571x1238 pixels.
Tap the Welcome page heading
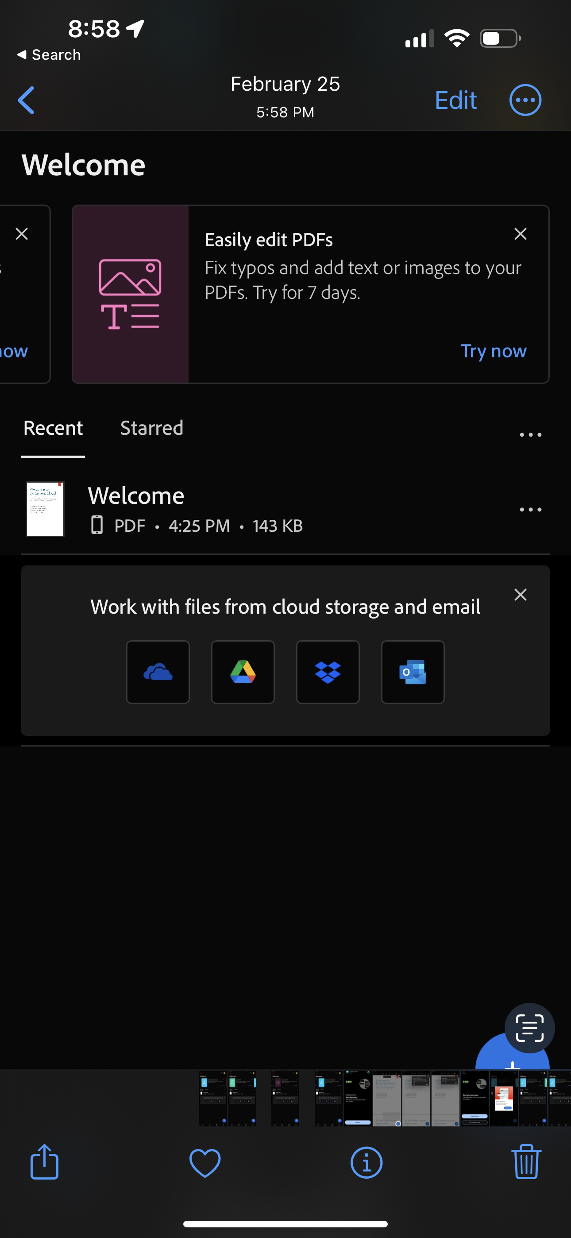83,165
